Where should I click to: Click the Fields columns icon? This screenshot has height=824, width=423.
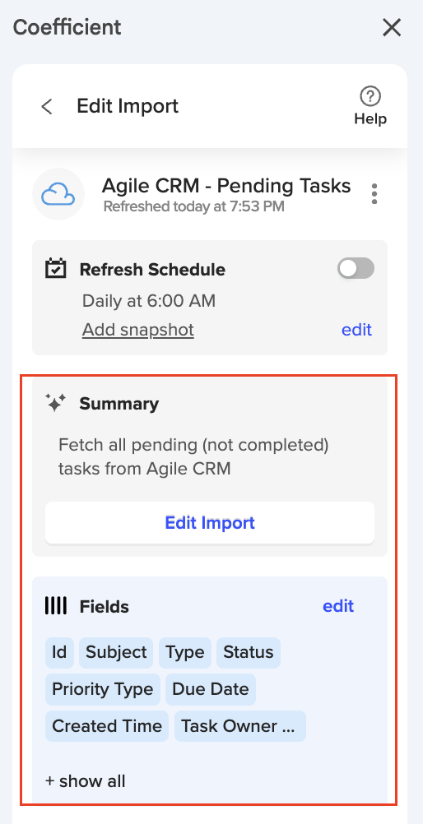(56, 606)
